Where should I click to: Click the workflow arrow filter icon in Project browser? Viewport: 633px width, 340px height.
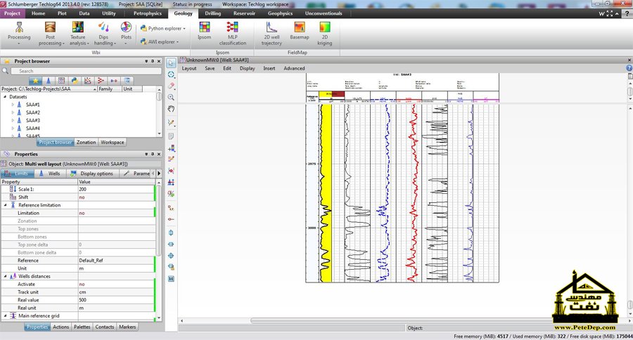pyautogui.click(x=114, y=81)
